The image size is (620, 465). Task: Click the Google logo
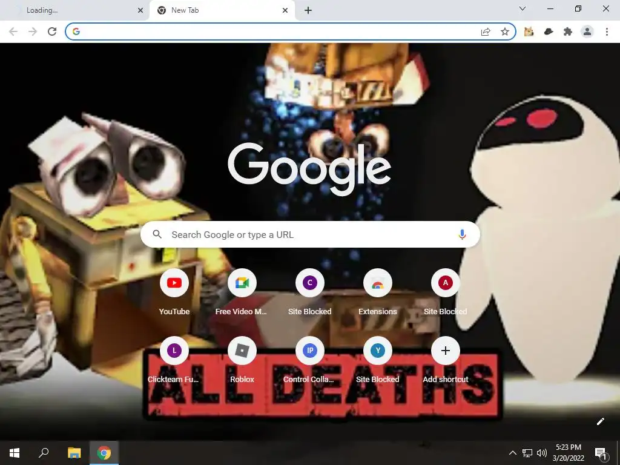309,168
